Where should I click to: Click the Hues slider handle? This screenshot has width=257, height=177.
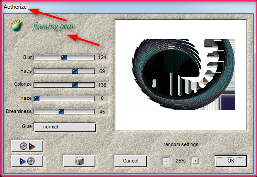[x=75, y=71]
